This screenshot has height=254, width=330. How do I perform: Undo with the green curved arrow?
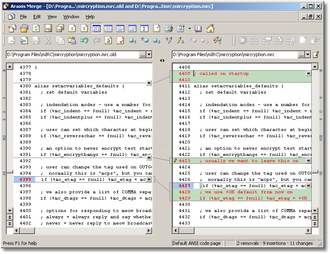84,40
